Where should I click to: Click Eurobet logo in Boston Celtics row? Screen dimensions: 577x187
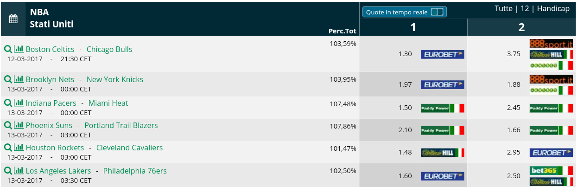coord(443,54)
